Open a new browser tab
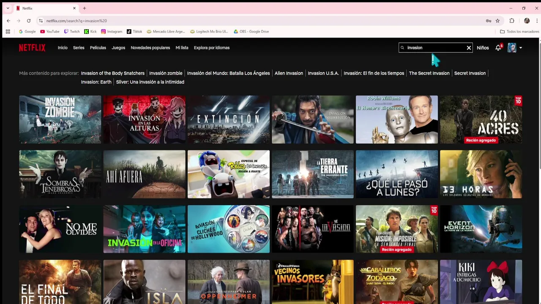The width and height of the screenshot is (541, 304). (85, 8)
